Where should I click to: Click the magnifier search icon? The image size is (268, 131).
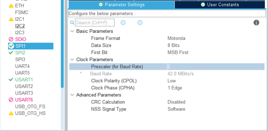pos(72,23)
